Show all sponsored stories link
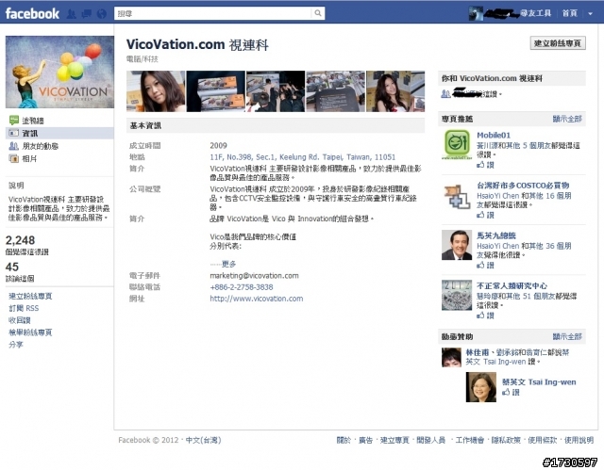Viewport: 604px width, 470px height. (567, 336)
